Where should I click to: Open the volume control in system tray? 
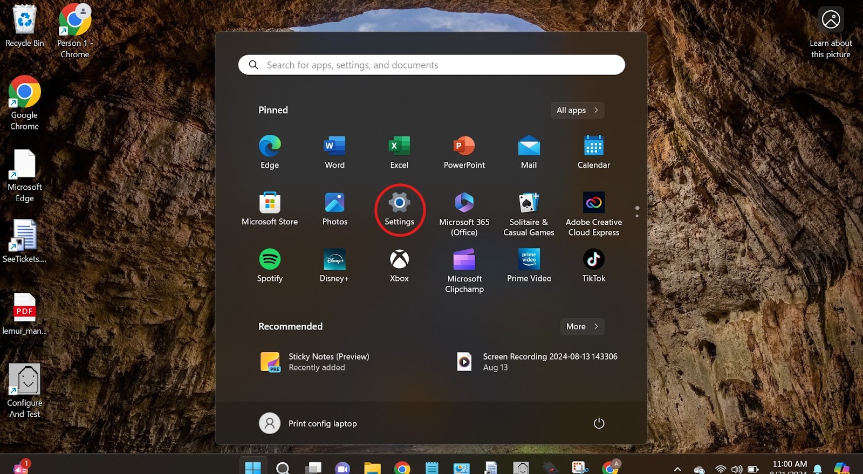pyautogui.click(x=737, y=469)
